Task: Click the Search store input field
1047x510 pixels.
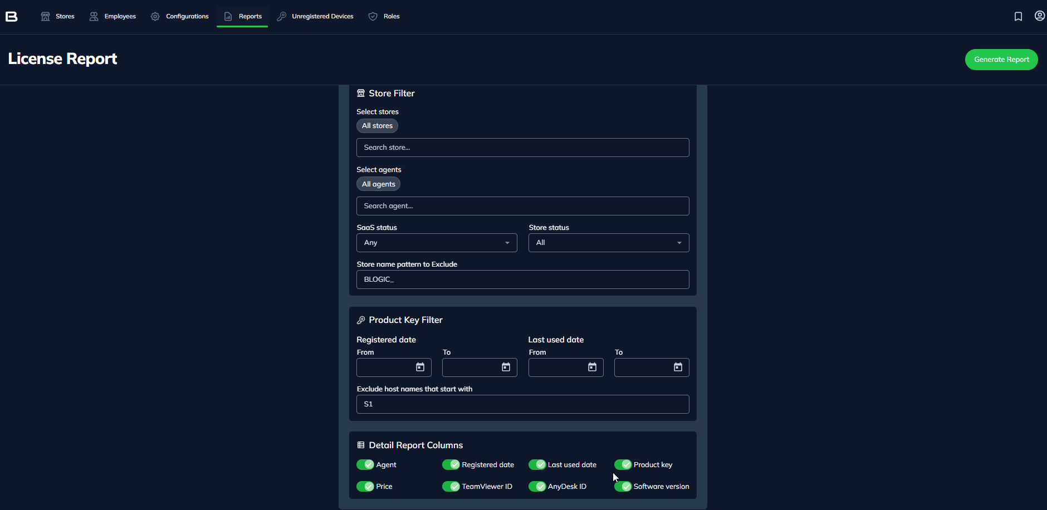Action: tap(522, 148)
